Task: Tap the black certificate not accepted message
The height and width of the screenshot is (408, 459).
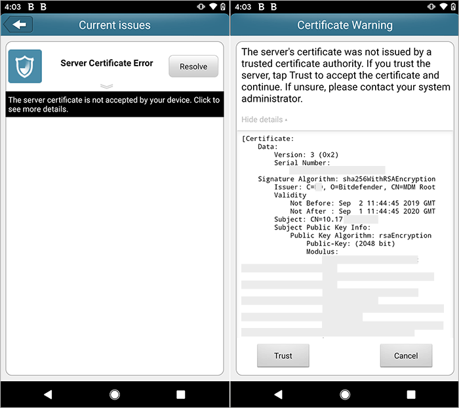Action: click(x=114, y=104)
